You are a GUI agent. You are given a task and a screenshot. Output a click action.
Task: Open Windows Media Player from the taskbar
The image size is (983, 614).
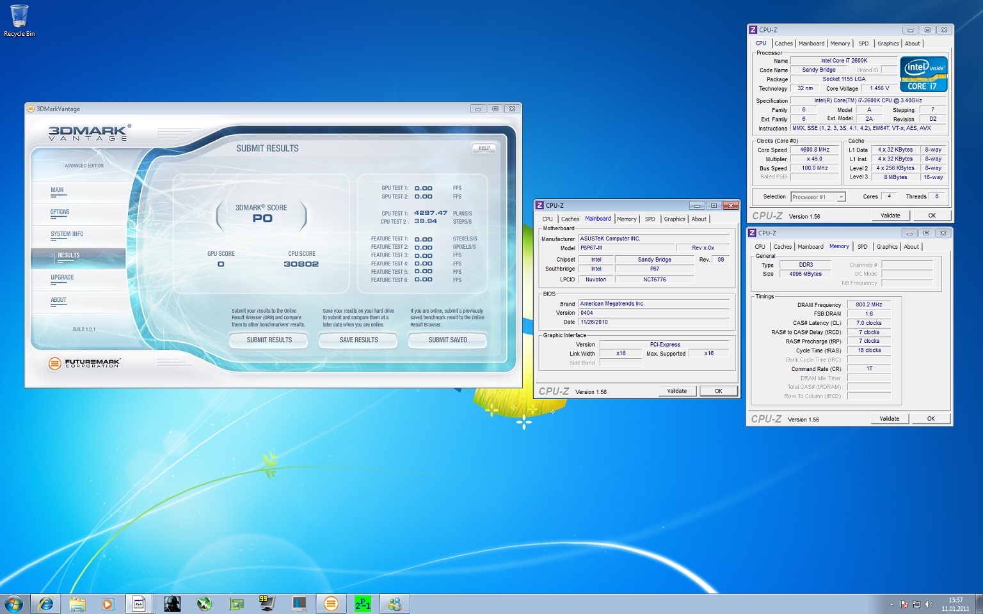click(108, 604)
